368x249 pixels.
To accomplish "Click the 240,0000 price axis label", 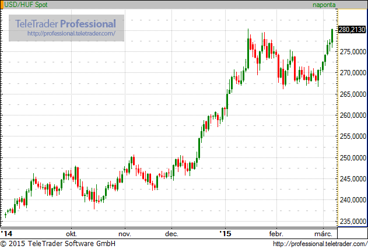I will coord(353,200).
